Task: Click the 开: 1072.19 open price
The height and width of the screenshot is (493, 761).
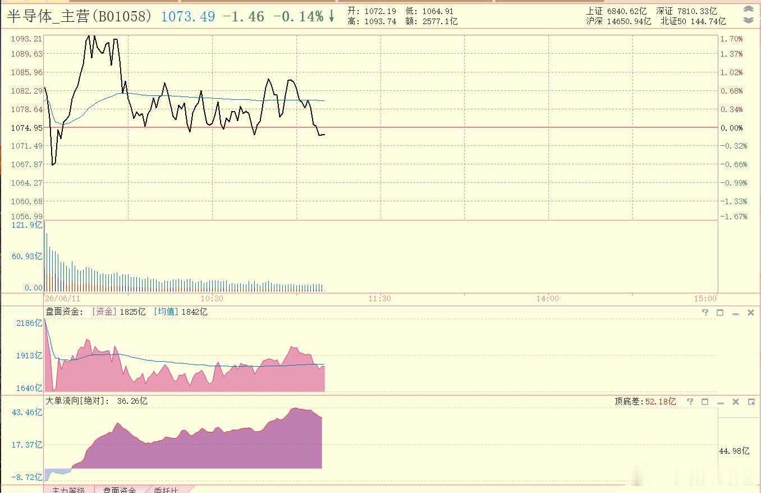Action: pyautogui.click(x=372, y=11)
